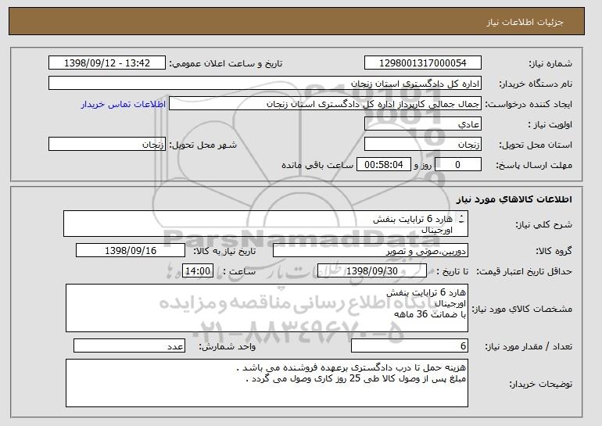Select the priority field showing عادی
The height and width of the screenshot is (426, 602).
(423, 124)
